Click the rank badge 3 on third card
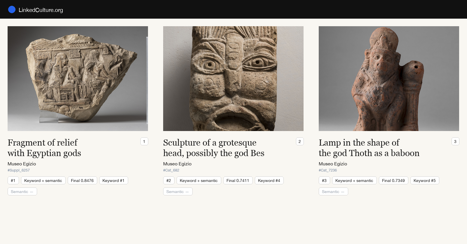Viewport: 467px width, 244px height. coord(455,142)
